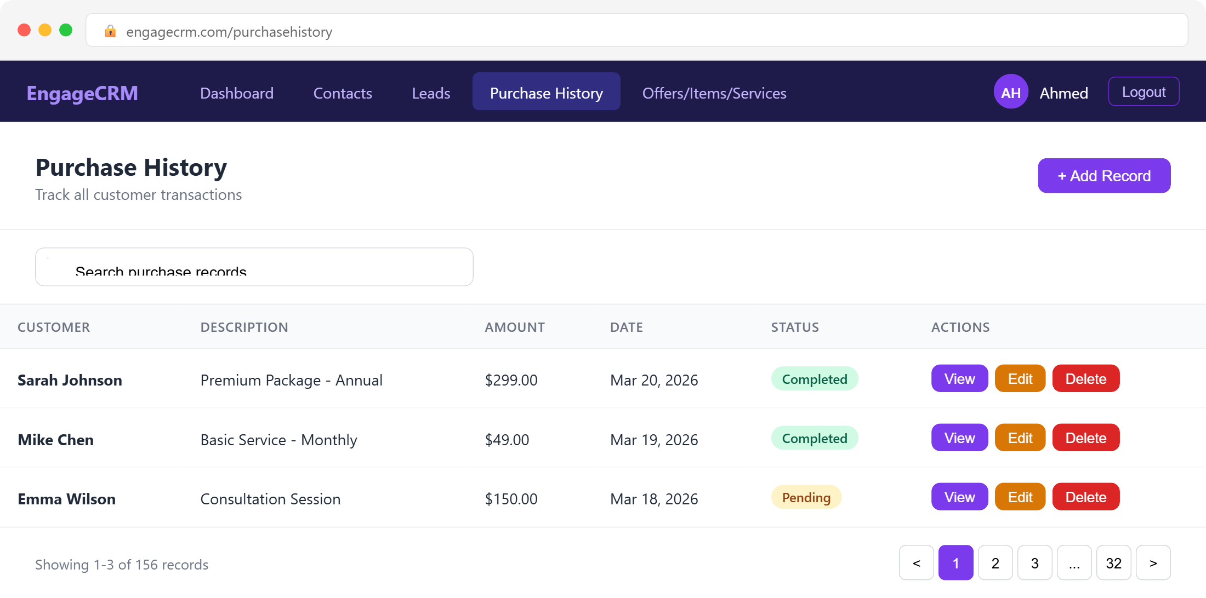Open Offers/Items/Services tab

pos(714,93)
